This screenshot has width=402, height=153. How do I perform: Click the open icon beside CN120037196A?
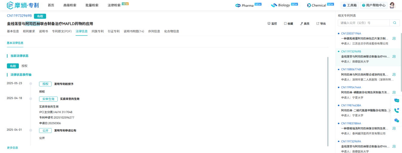tap(394, 39)
